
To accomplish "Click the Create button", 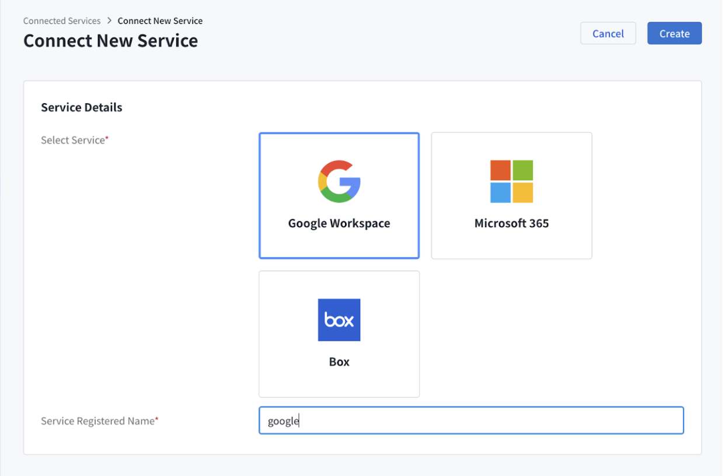I will 674,33.
